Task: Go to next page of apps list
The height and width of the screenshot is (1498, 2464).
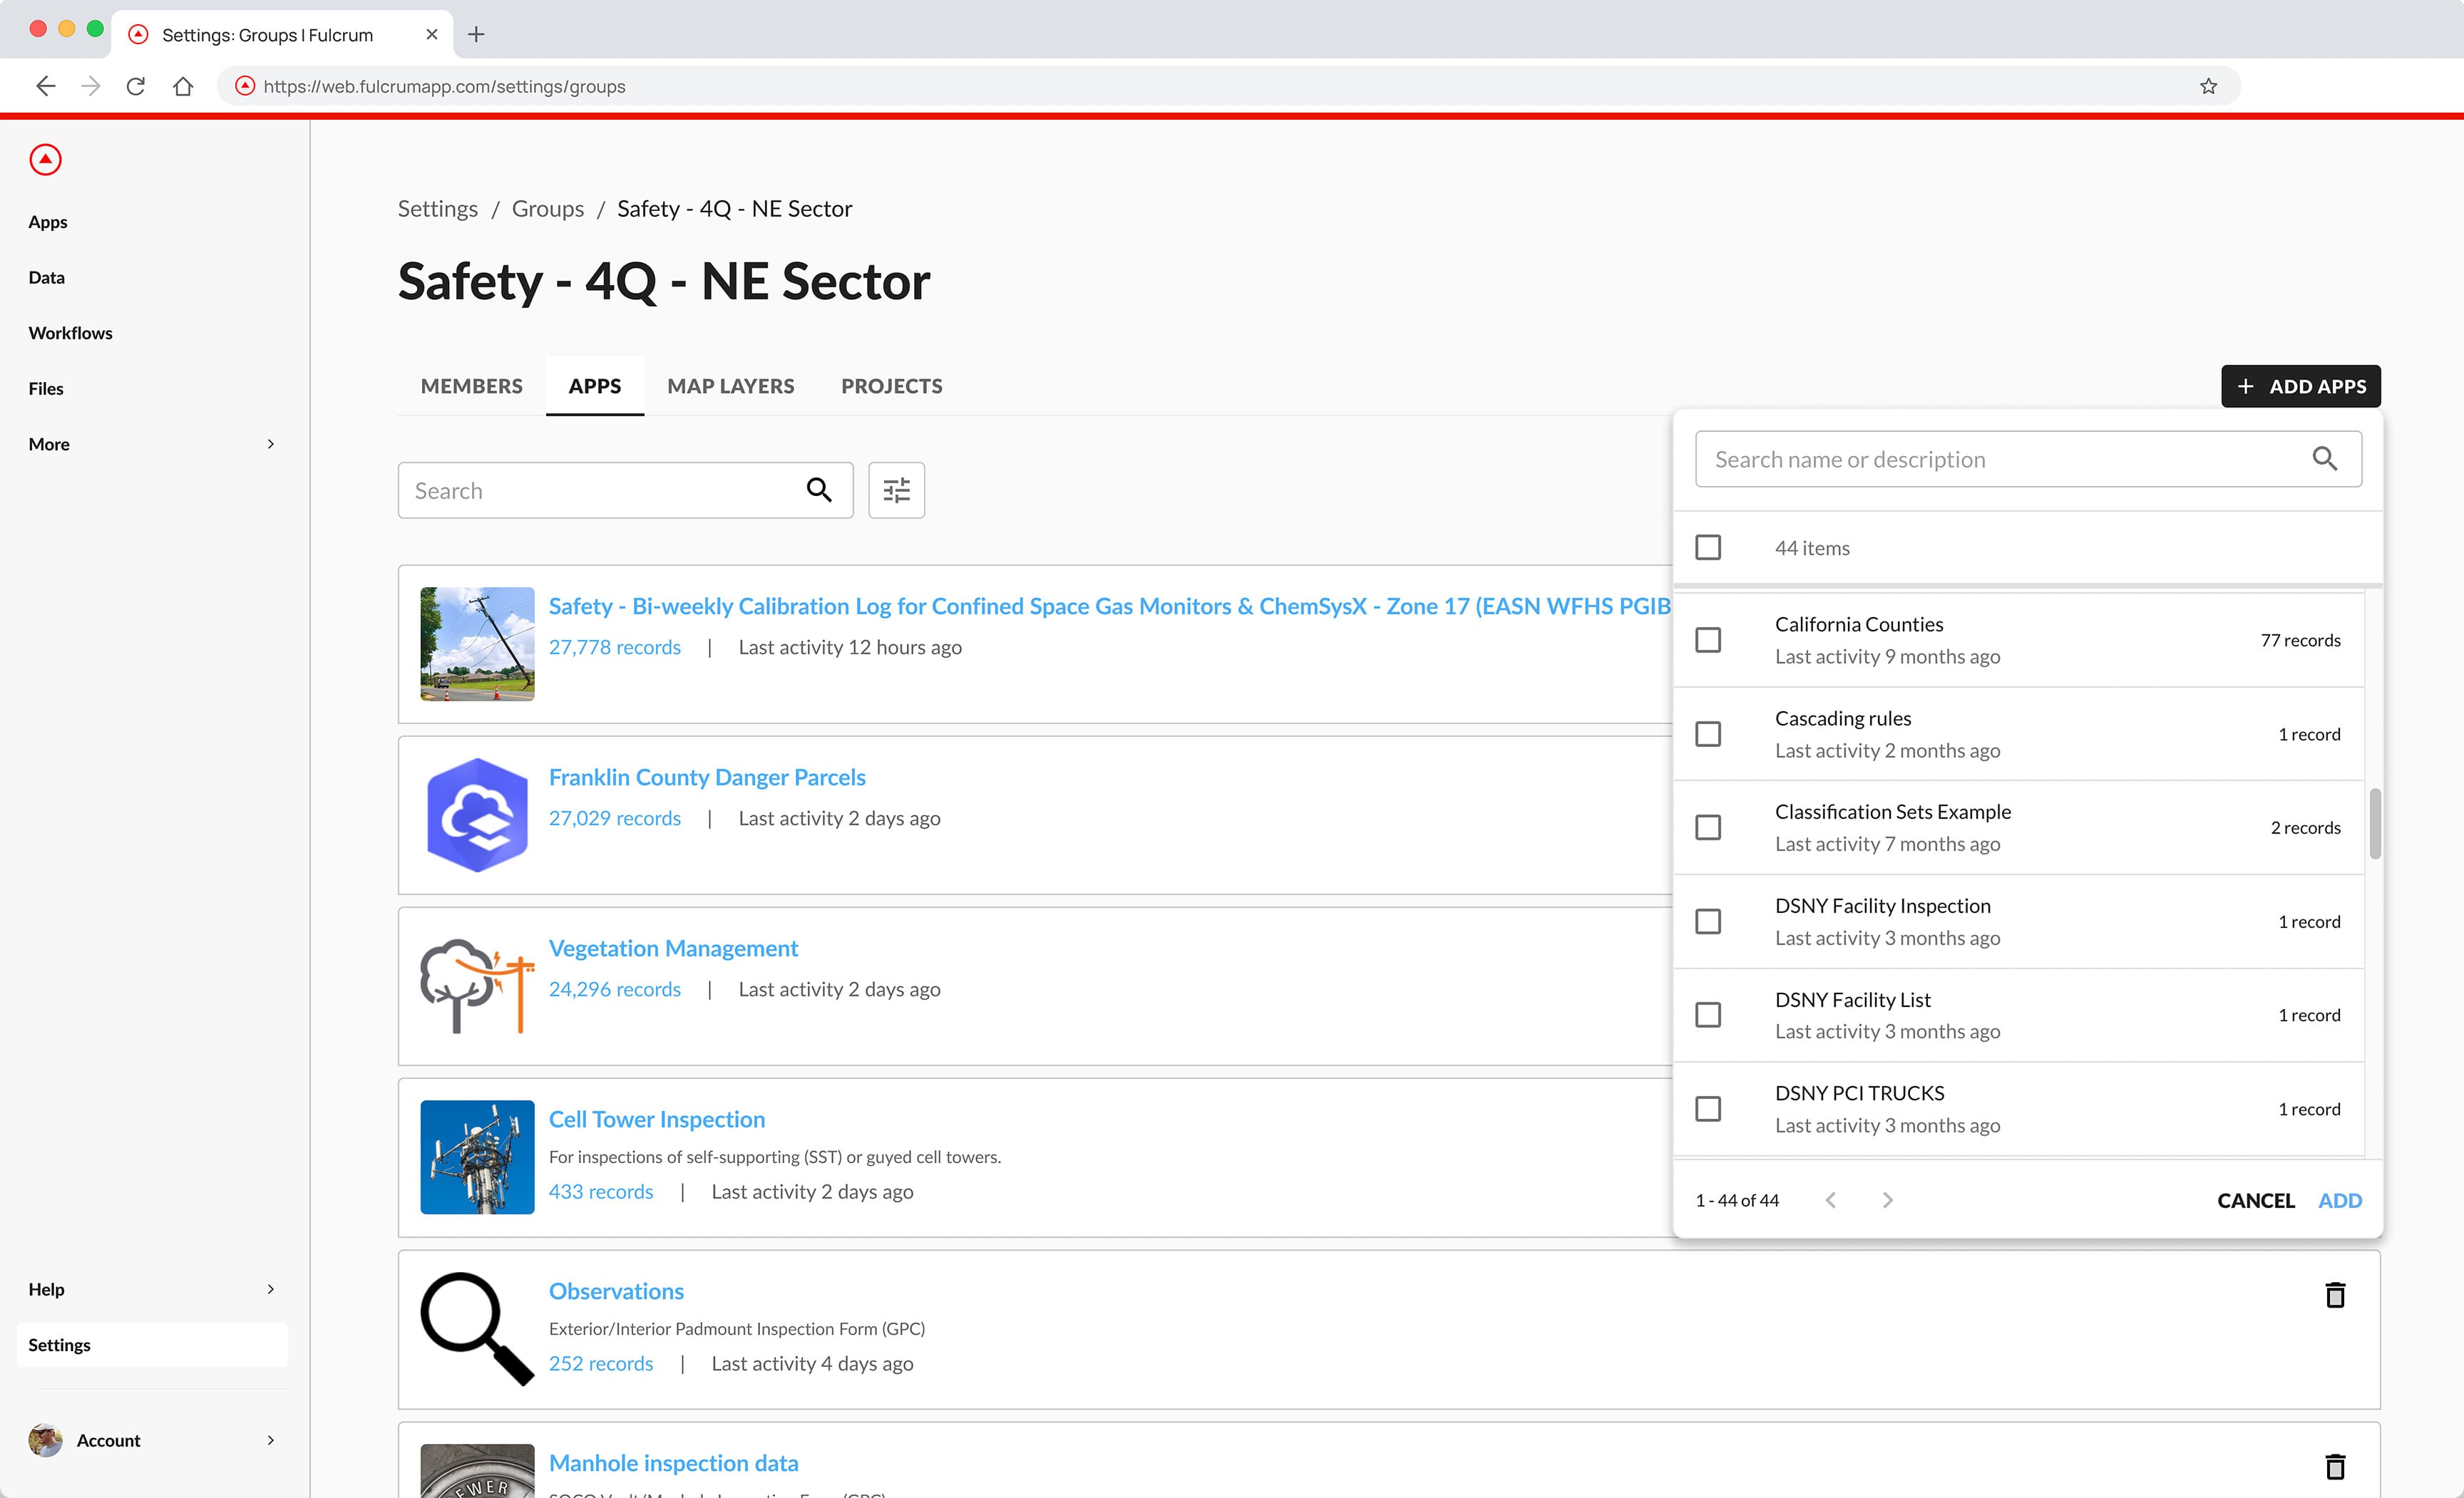Action: pos(1887,1199)
